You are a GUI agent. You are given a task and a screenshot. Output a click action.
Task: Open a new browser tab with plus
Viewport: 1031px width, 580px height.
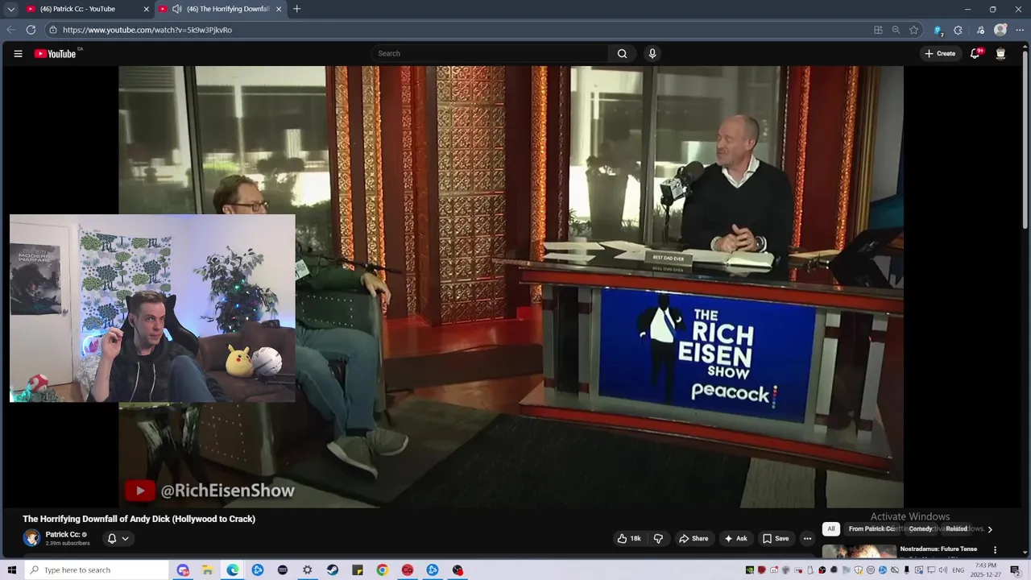(x=296, y=9)
